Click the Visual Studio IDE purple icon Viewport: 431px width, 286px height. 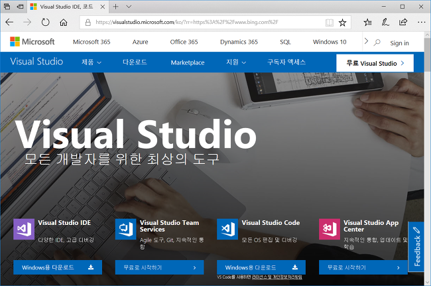[x=24, y=229]
